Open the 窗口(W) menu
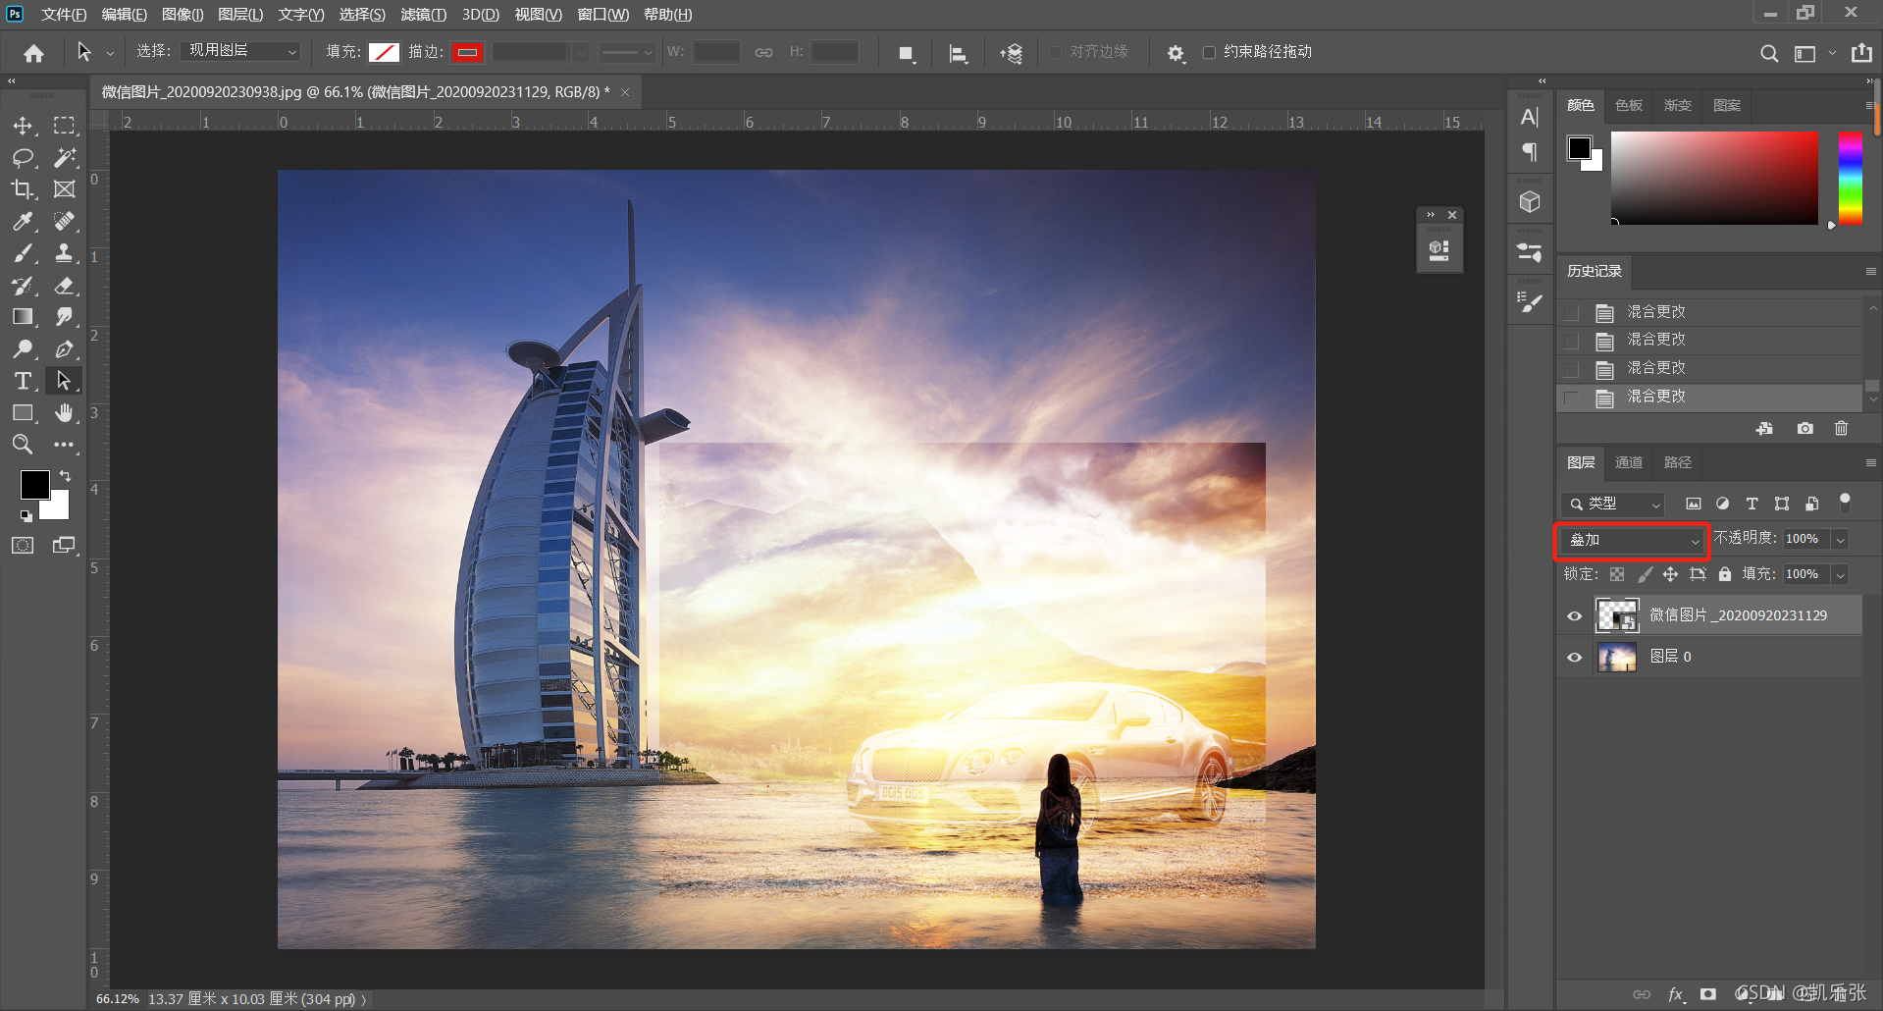1883x1011 pixels. tap(602, 14)
